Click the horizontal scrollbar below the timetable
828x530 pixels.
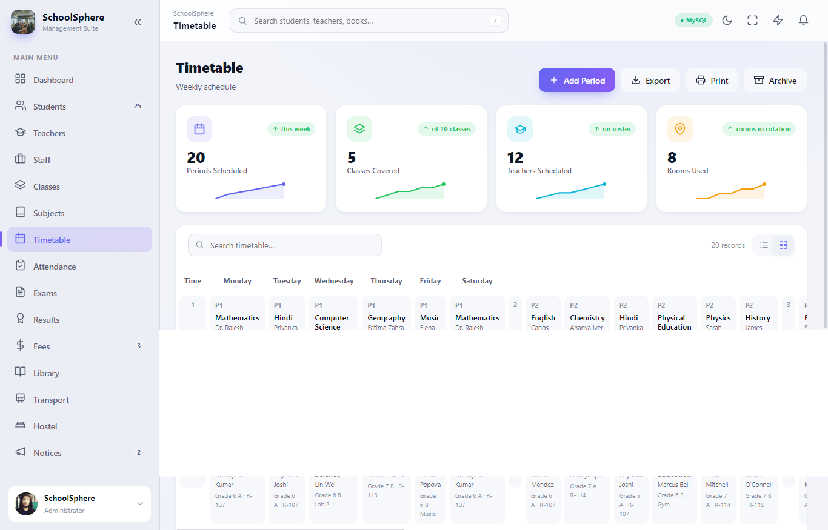tap(290, 529)
